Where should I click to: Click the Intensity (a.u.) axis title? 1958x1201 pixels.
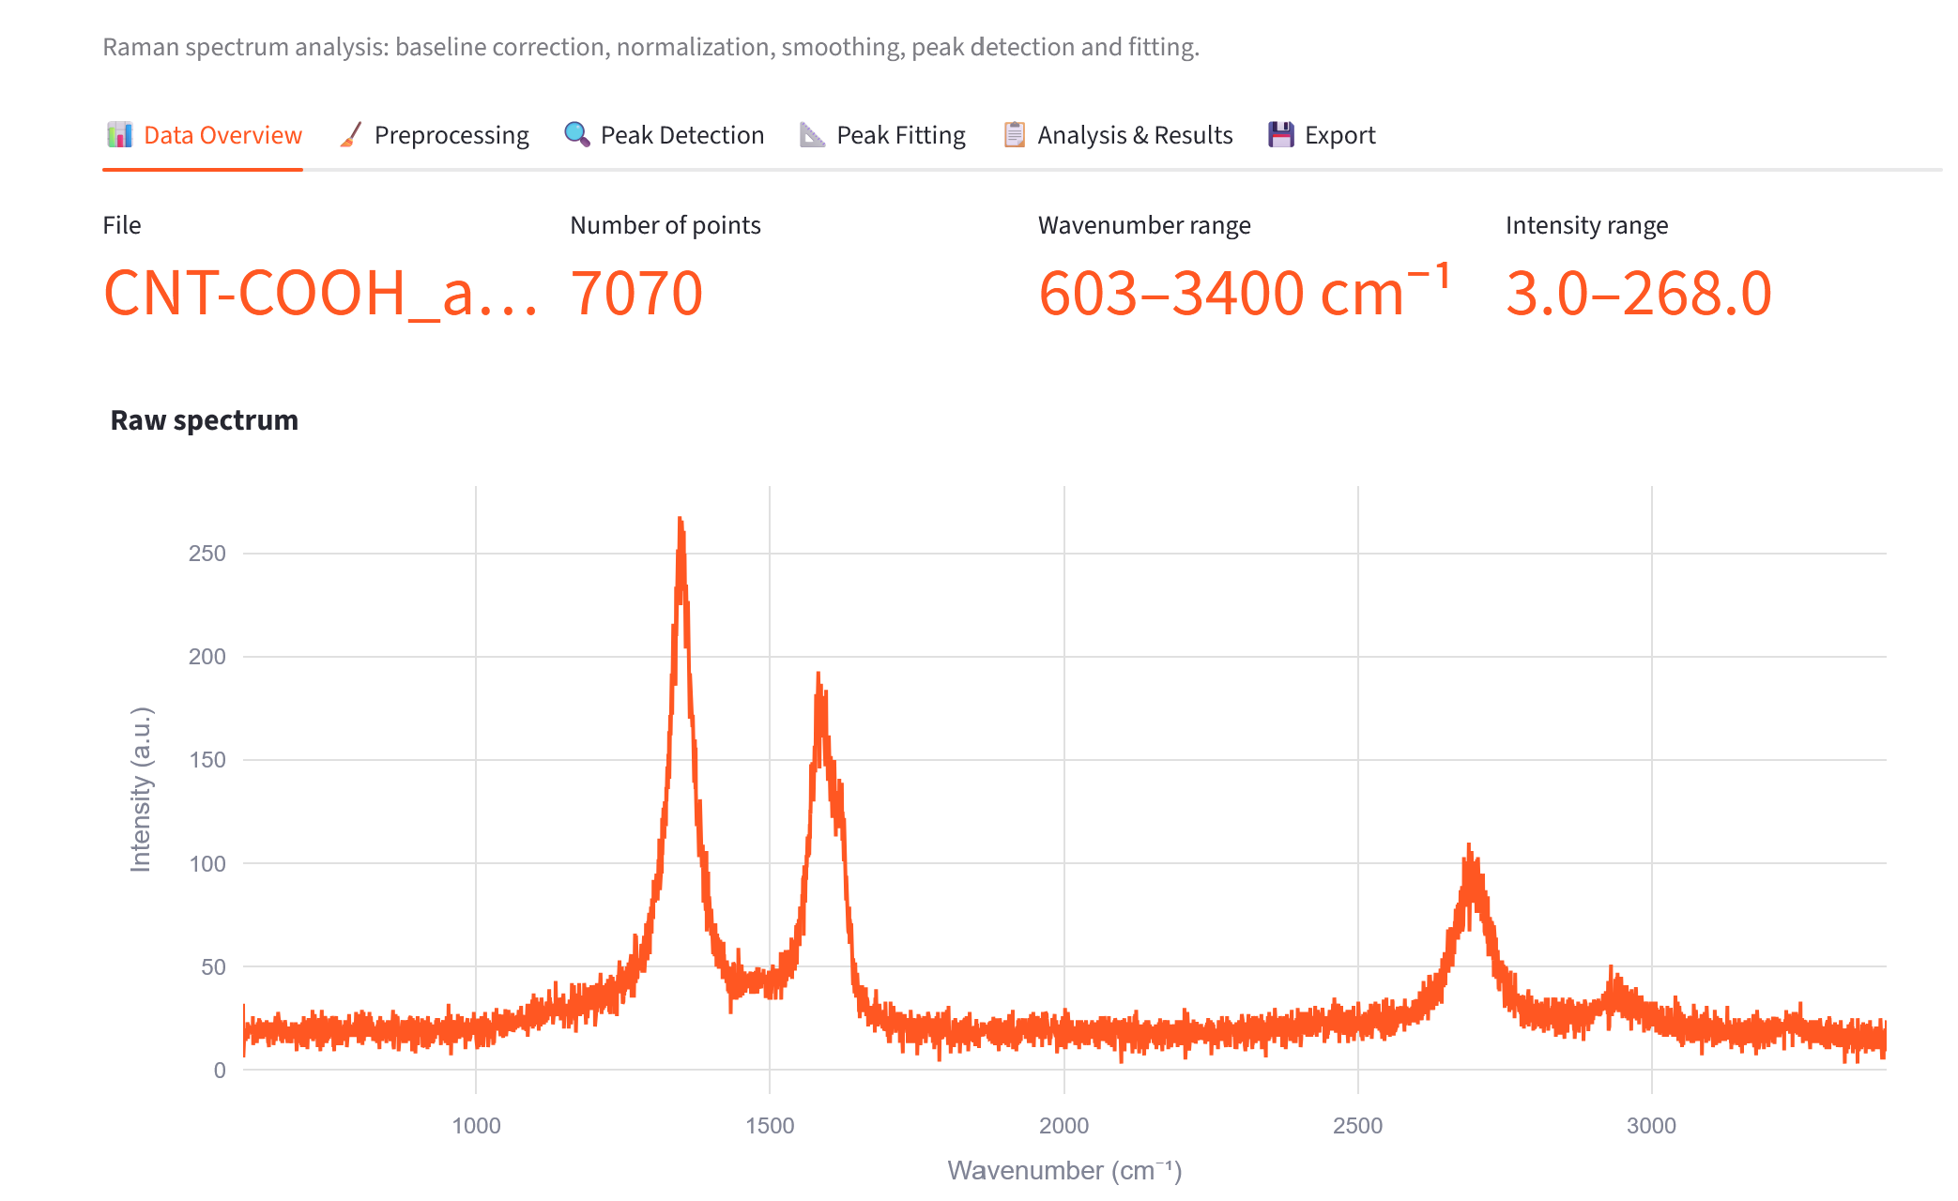(141, 790)
